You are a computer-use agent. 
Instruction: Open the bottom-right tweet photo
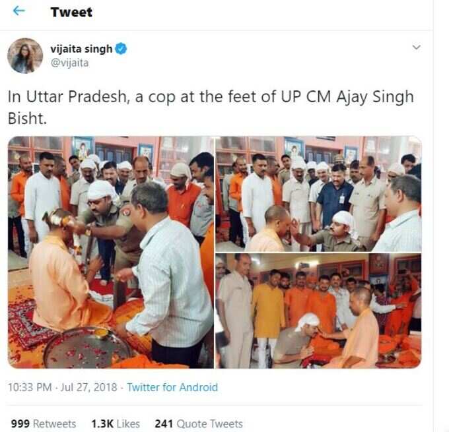[x=318, y=311]
